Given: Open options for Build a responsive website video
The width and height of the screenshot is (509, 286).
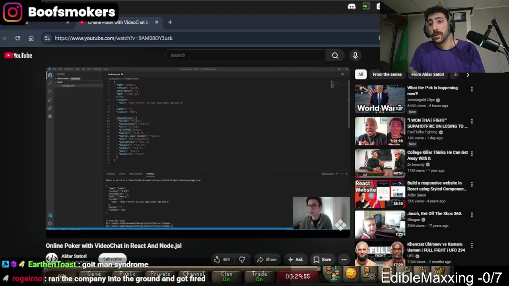Looking at the screenshot, I should [x=472, y=184].
